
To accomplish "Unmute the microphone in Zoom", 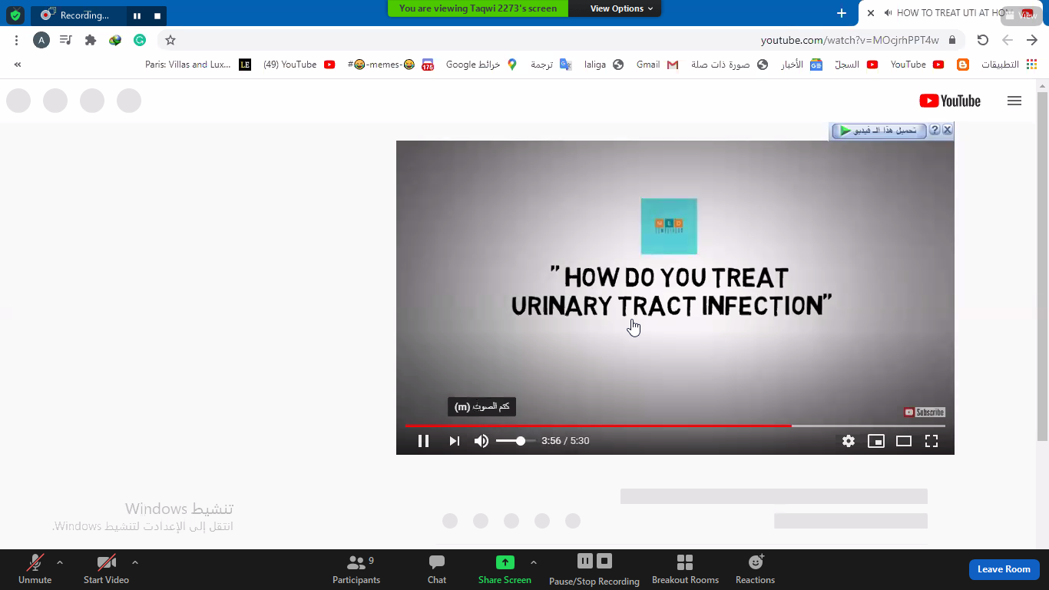I will (35, 569).
